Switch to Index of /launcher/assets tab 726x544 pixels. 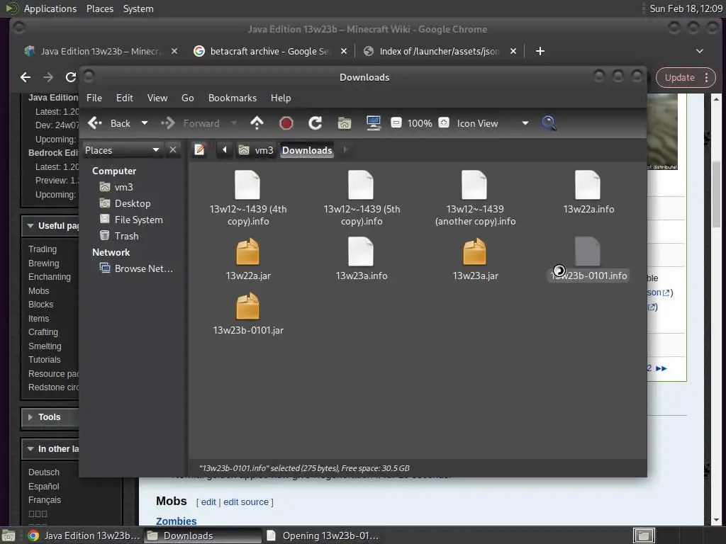(432, 51)
